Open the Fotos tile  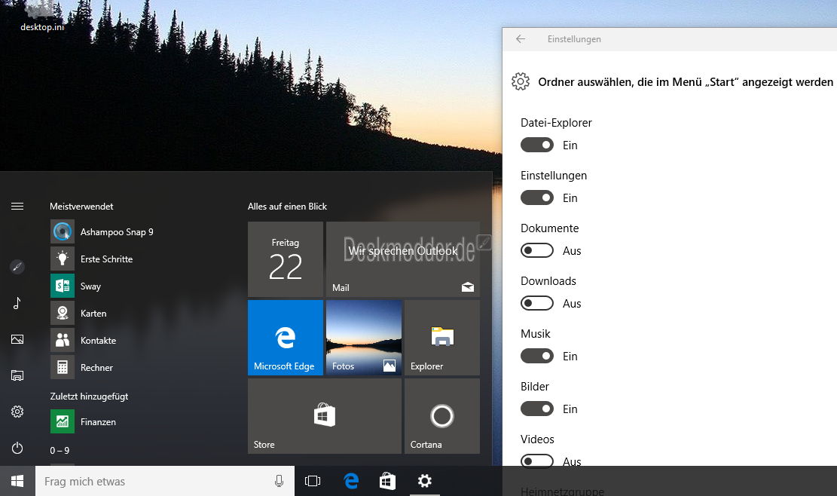pyautogui.click(x=364, y=338)
